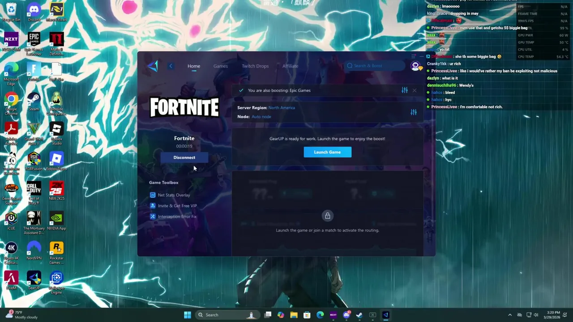
Task: Open Recycle Bin on the desktop
Action: point(11,13)
